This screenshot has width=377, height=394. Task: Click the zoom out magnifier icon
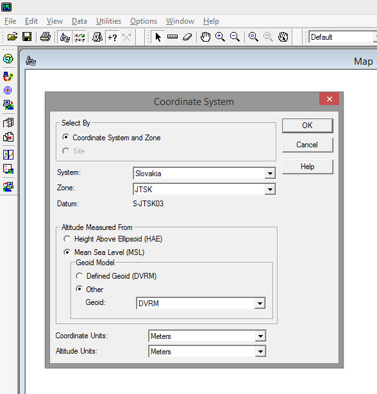click(x=235, y=37)
